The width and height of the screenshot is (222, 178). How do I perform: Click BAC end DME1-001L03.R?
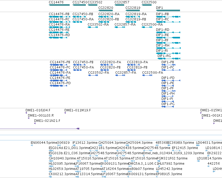(41, 116)
